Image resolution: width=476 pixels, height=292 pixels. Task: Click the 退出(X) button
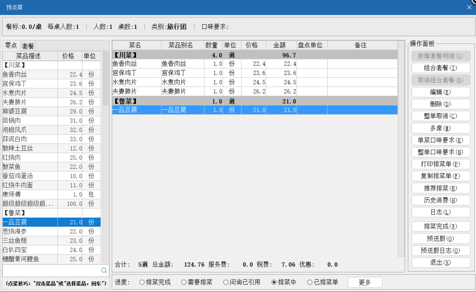pos(441,262)
